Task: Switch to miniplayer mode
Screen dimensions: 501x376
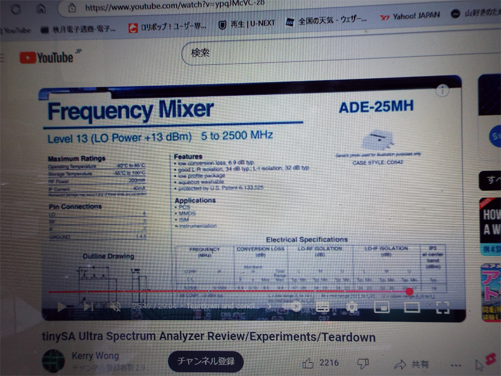Action: (381, 306)
